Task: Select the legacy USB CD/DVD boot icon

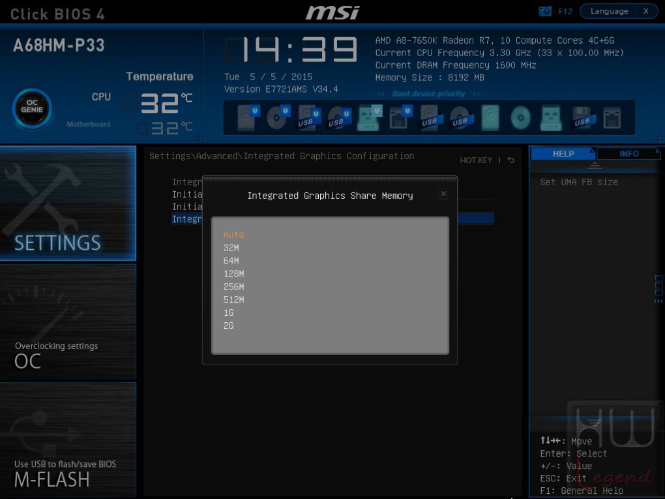Action: (x=462, y=117)
